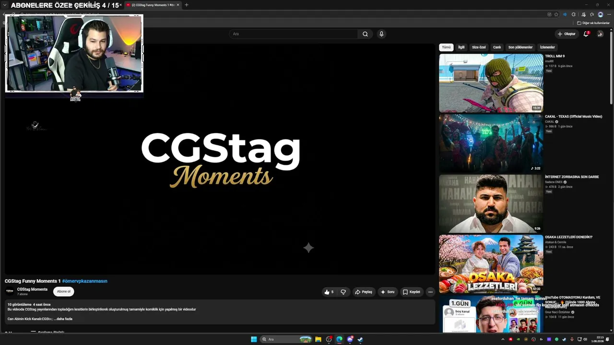Screen dimensions: 614x345
Task: Open Steam from the taskbar
Action: coord(360,339)
